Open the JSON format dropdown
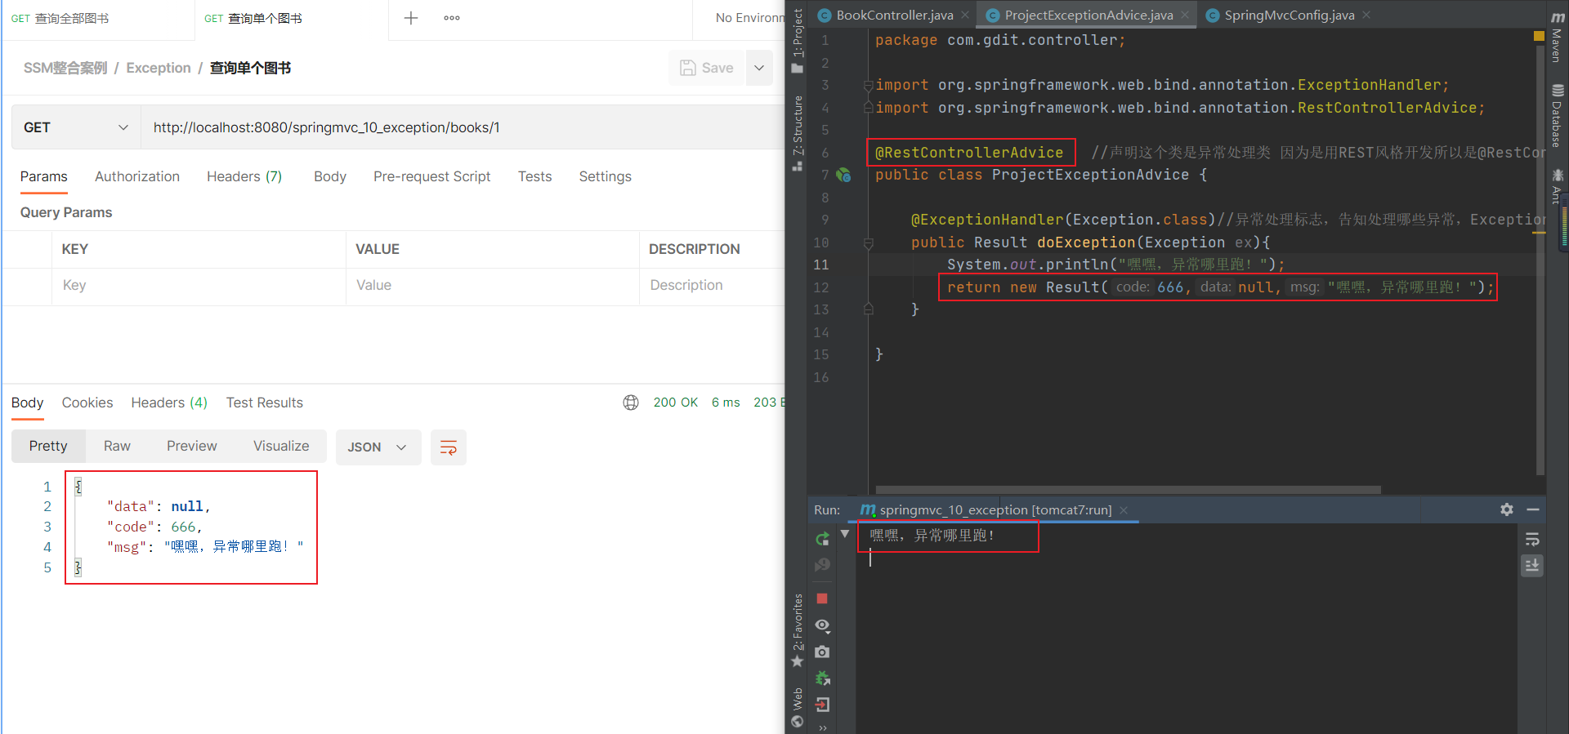 [378, 447]
